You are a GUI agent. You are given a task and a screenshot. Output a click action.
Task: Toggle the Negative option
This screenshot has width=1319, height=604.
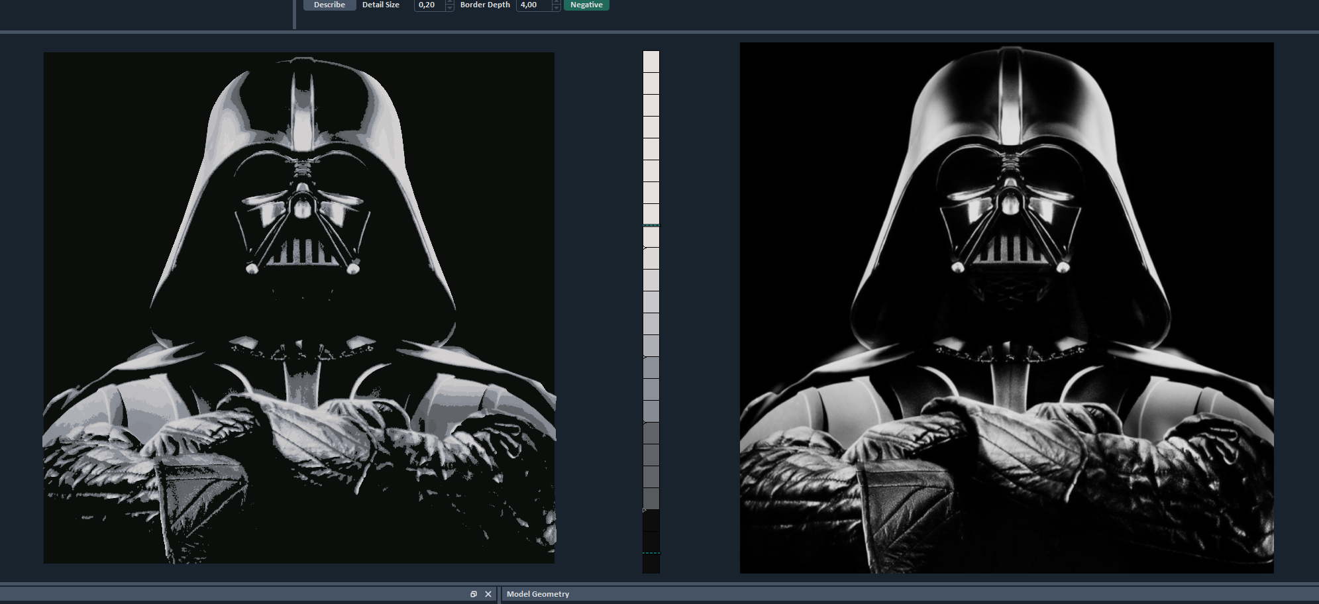pyautogui.click(x=586, y=5)
